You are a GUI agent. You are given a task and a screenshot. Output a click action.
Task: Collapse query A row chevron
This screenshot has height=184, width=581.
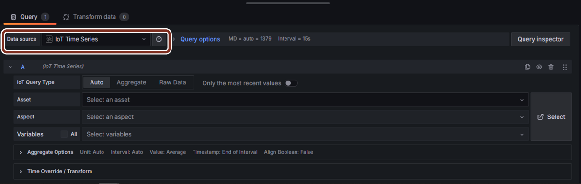11,67
